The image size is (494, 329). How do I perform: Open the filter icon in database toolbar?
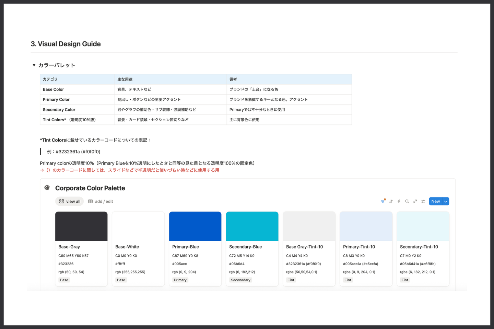(383, 201)
